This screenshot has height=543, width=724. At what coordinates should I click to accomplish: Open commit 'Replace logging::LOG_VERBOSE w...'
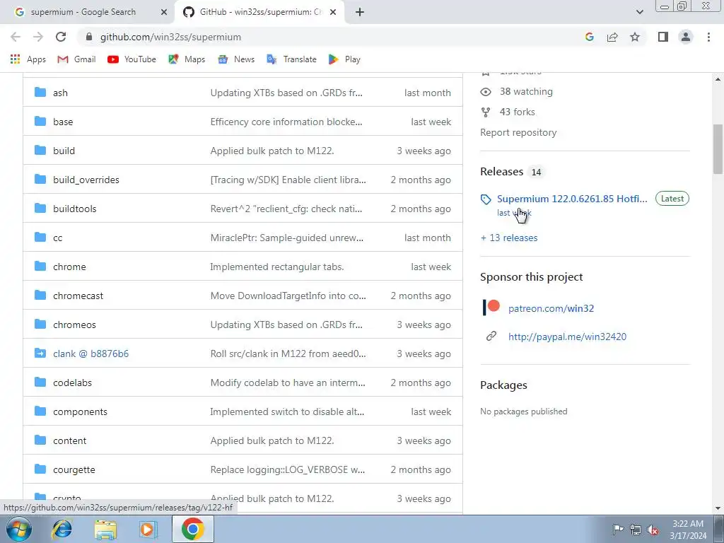coord(287,470)
